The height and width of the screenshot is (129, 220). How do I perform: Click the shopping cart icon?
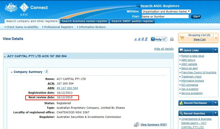[x=182, y=37]
